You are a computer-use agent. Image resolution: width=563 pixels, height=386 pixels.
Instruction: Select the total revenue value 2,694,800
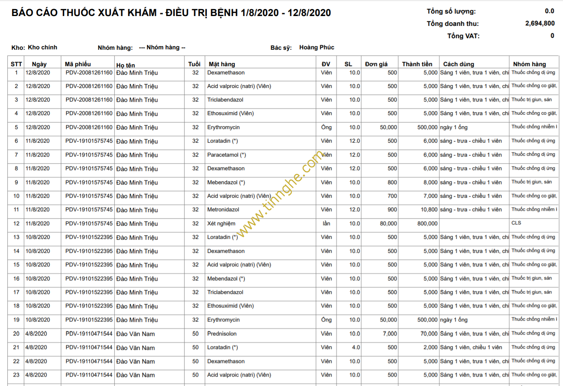coord(540,23)
